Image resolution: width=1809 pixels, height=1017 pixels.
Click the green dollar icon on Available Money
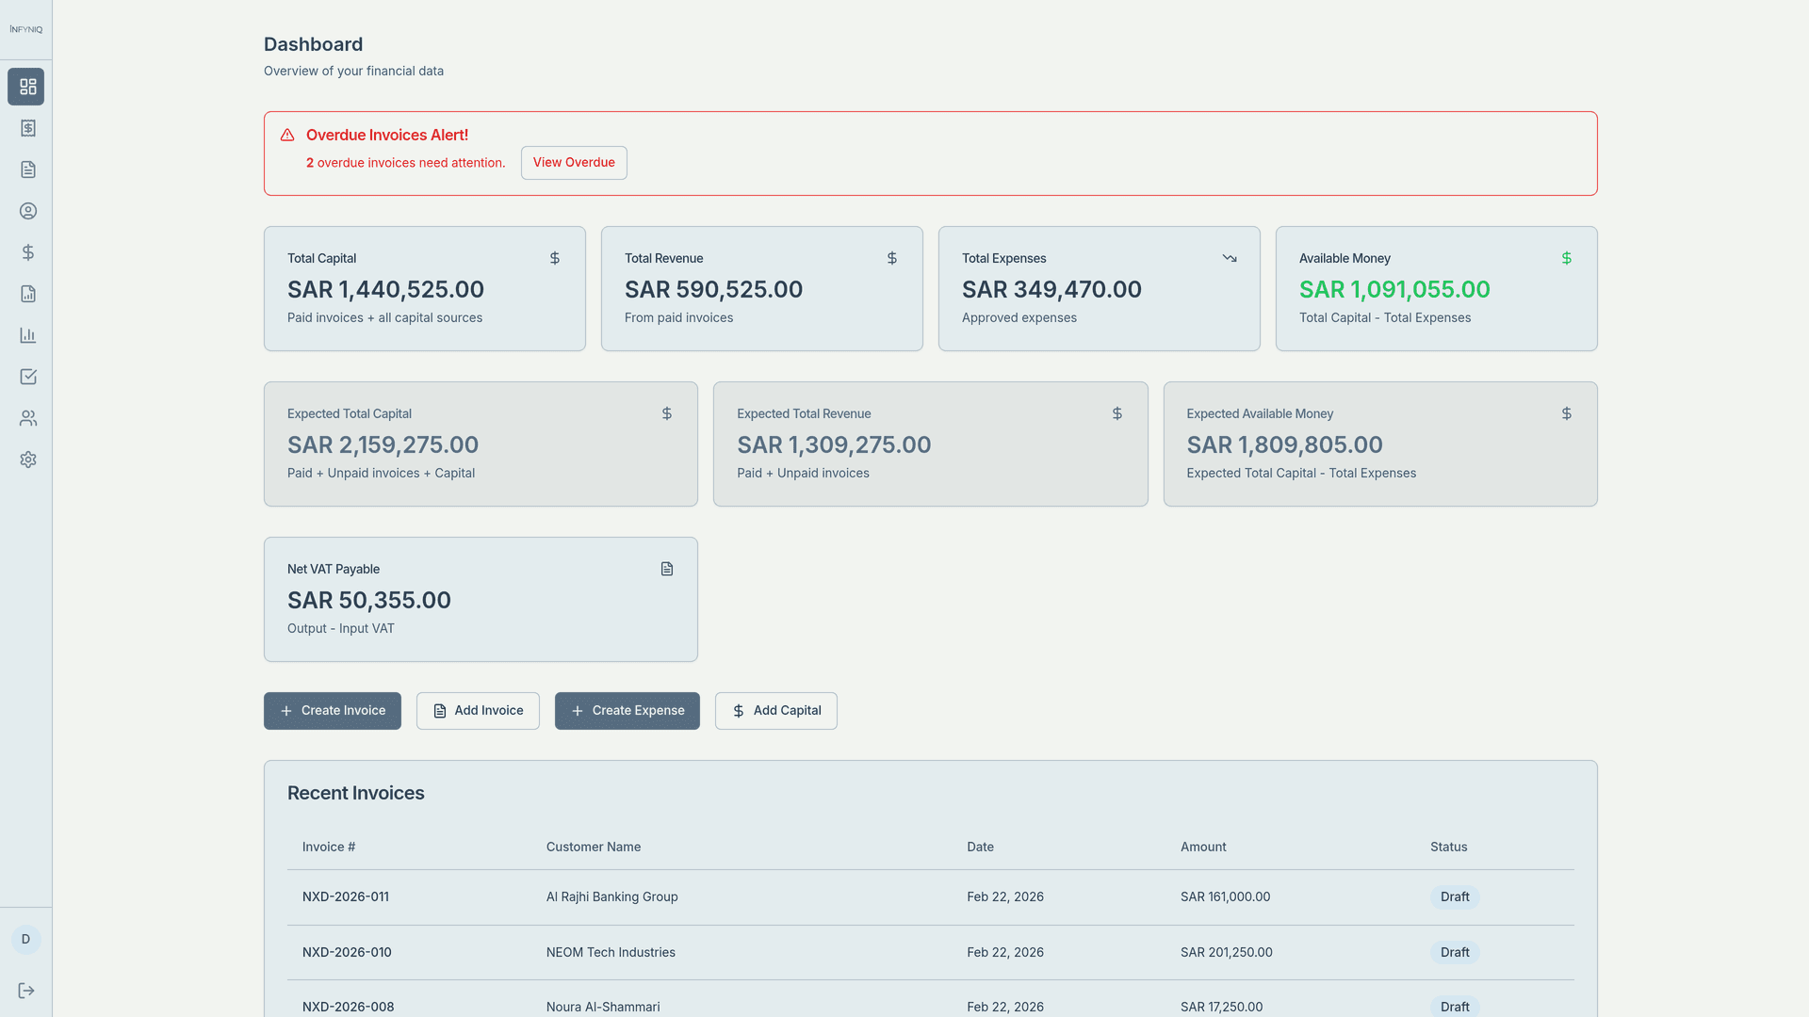click(1567, 257)
